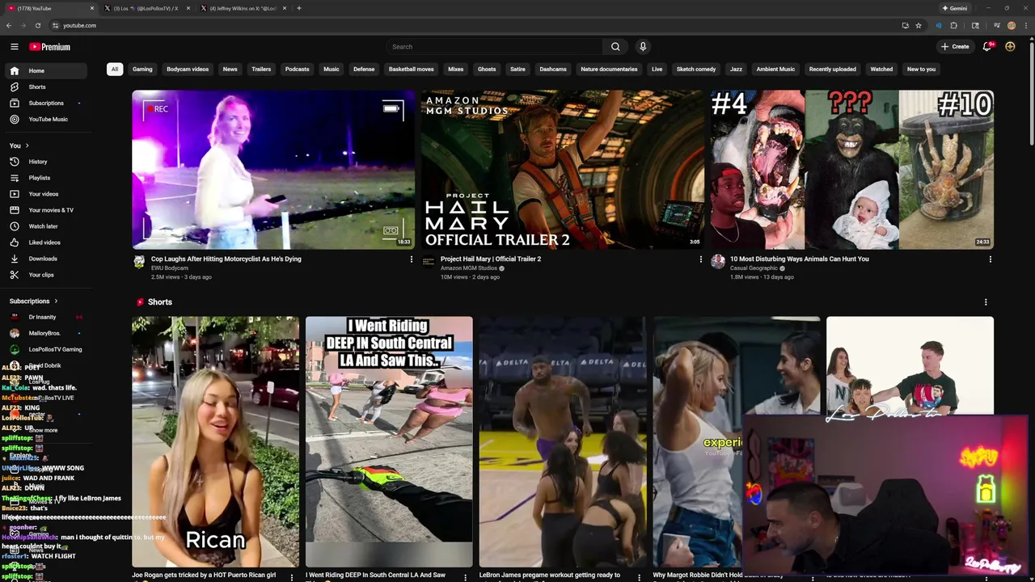This screenshot has width=1035, height=582.
Task: Expand the Subscriptions section header
Action: click(34, 301)
